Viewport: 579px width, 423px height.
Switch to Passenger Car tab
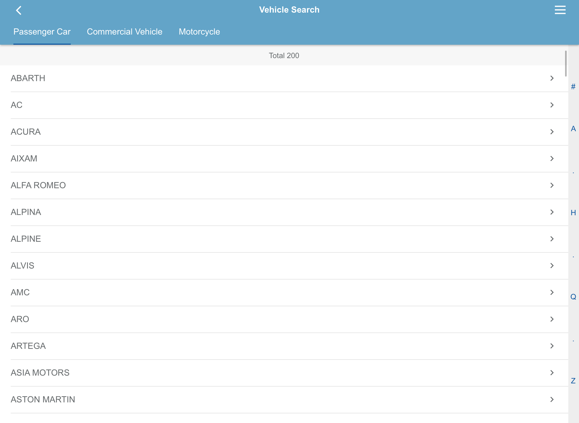coord(42,32)
